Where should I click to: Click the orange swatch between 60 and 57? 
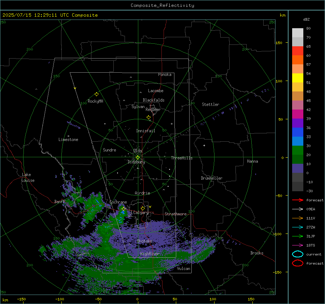(298, 60)
